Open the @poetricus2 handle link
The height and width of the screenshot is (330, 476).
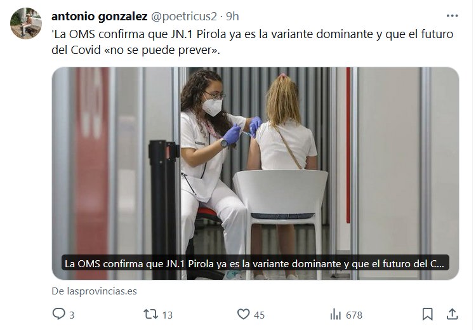click(x=184, y=16)
